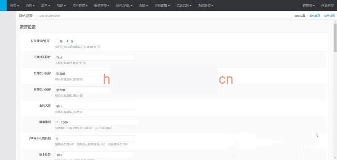Click the 下级好友称呼 input field
Image resolution: width=337 pixels, height=160 pixels.
pos(95,57)
